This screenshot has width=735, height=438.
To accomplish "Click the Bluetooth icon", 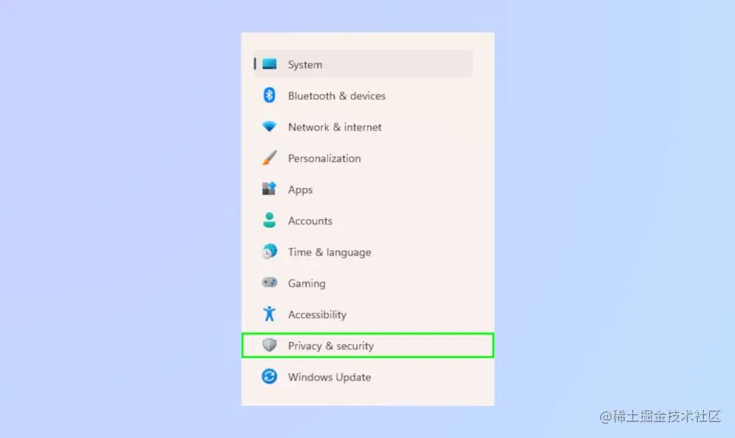I will tap(269, 95).
